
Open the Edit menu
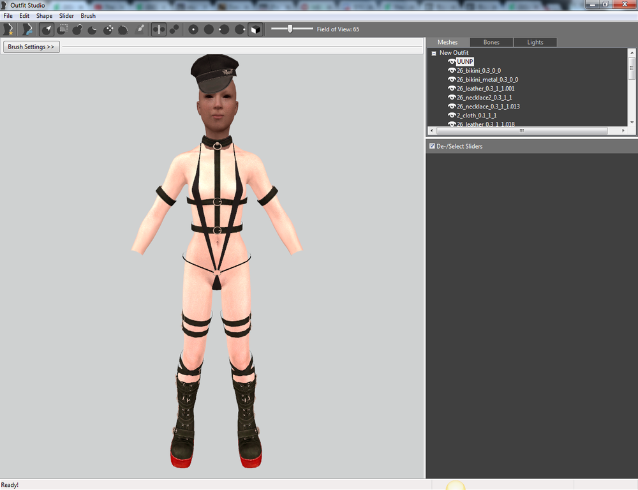point(24,16)
